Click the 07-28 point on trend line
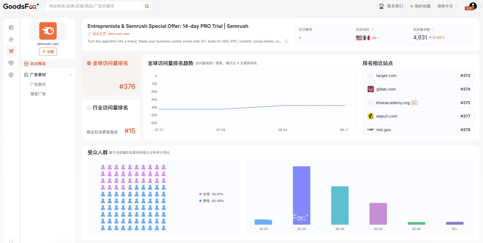This screenshot has width=483, height=243. click(221, 109)
